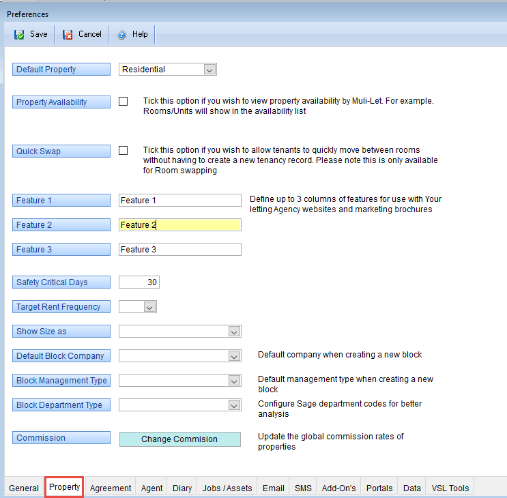Viewport: 507px width, 498px height.
Task: Open the Add-On's tab
Action: point(338,488)
